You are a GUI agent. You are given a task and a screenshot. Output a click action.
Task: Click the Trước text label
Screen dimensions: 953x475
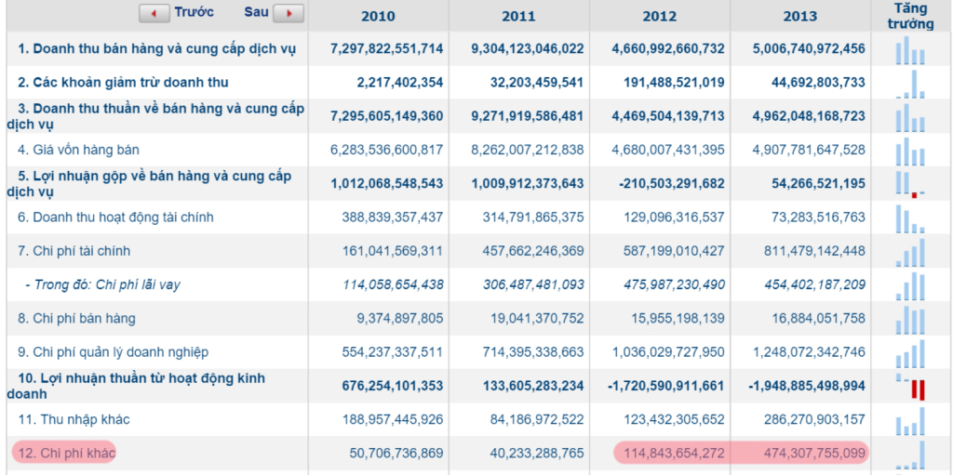(194, 12)
